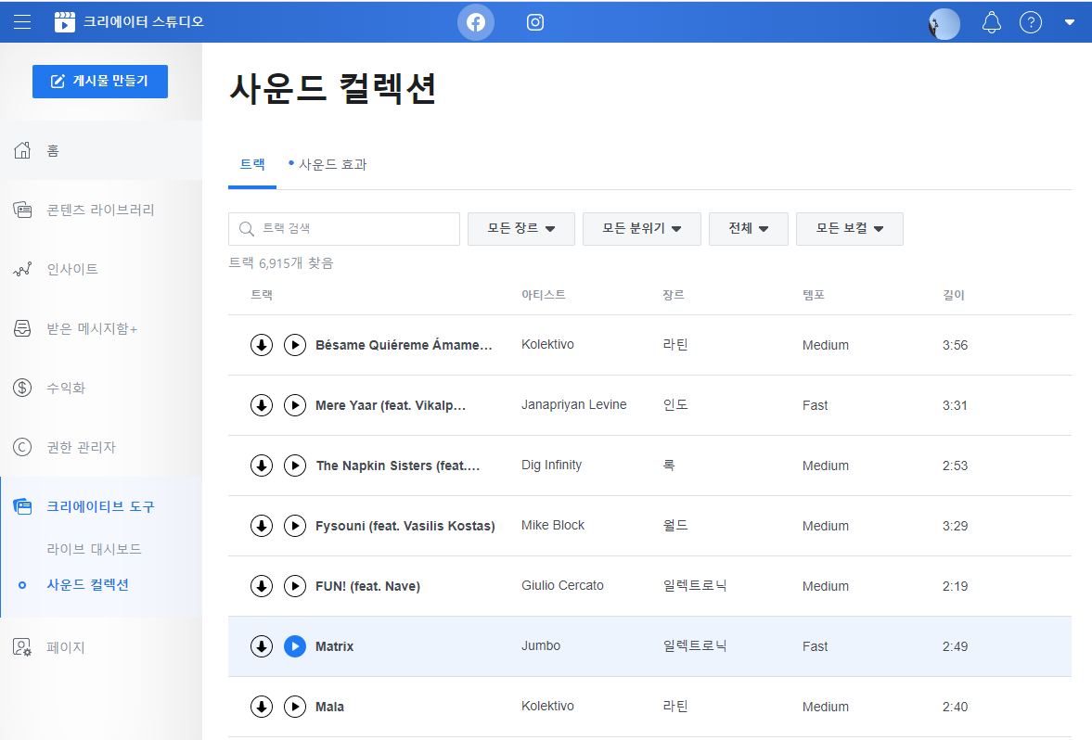This screenshot has height=740, width=1092.
Task: Play the FUN! (feat. Nave) track
Action: point(295,586)
